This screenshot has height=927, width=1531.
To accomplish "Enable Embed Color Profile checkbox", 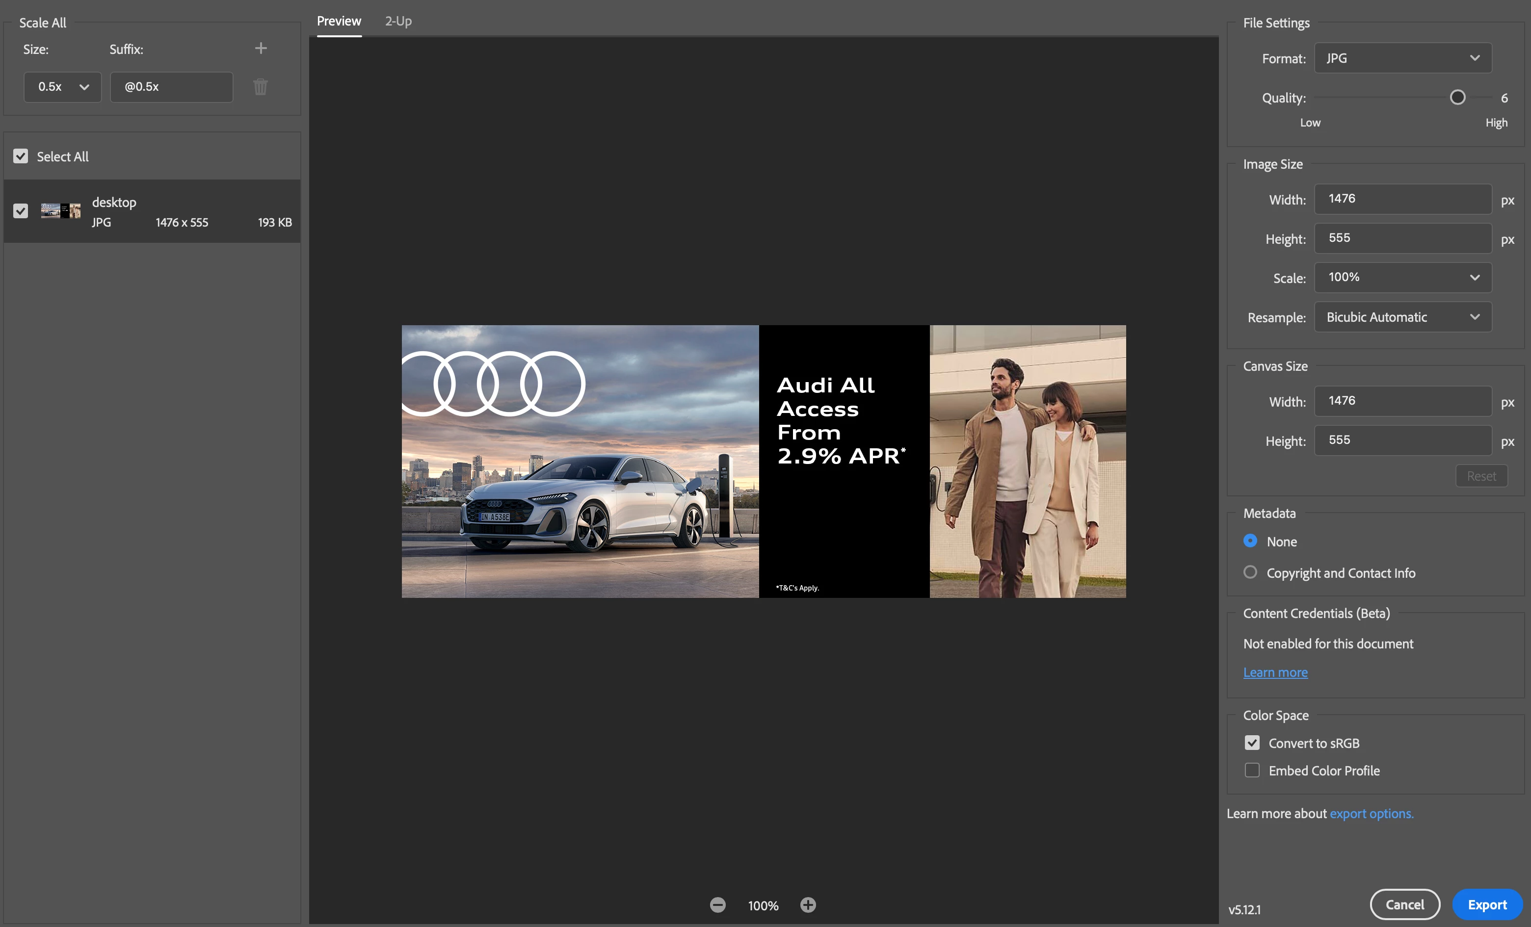I will 1252,771.
